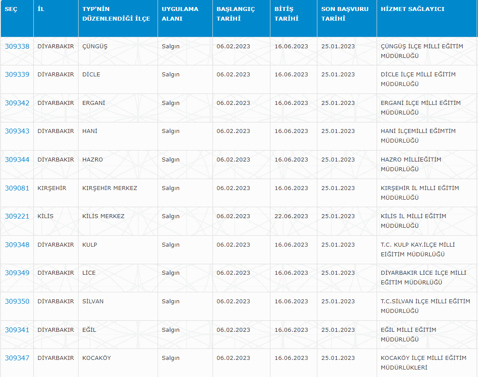Click HAZRO MİLLİEĞİTİM MÜDÜRLÜĞÜ provider
The height and width of the screenshot is (377, 478).
point(411,164)
